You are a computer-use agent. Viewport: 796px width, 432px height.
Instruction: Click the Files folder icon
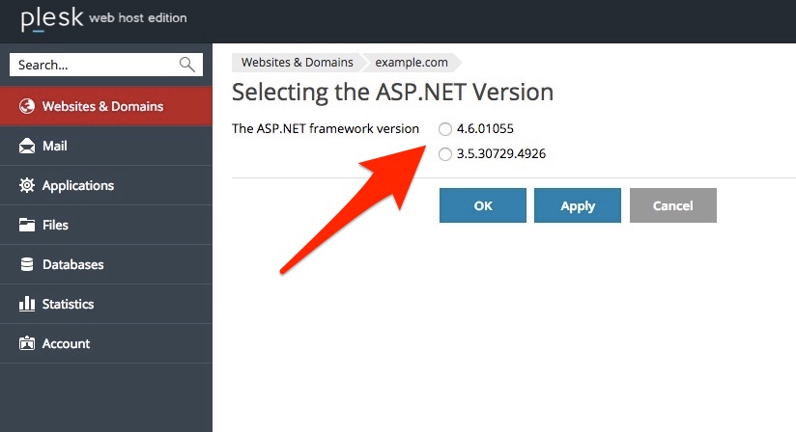point(27,225)
